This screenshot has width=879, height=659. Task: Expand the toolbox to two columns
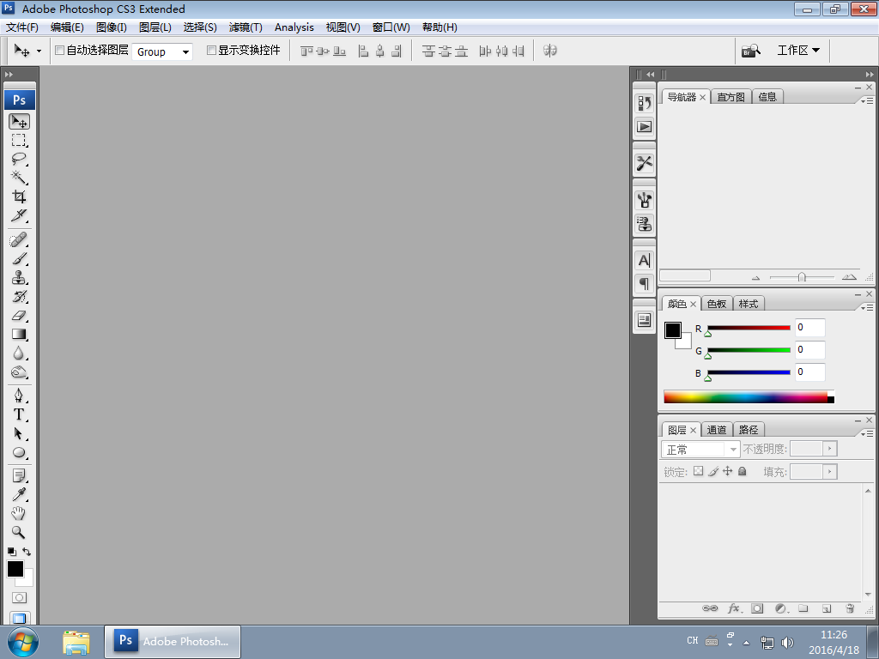(9, 74)
